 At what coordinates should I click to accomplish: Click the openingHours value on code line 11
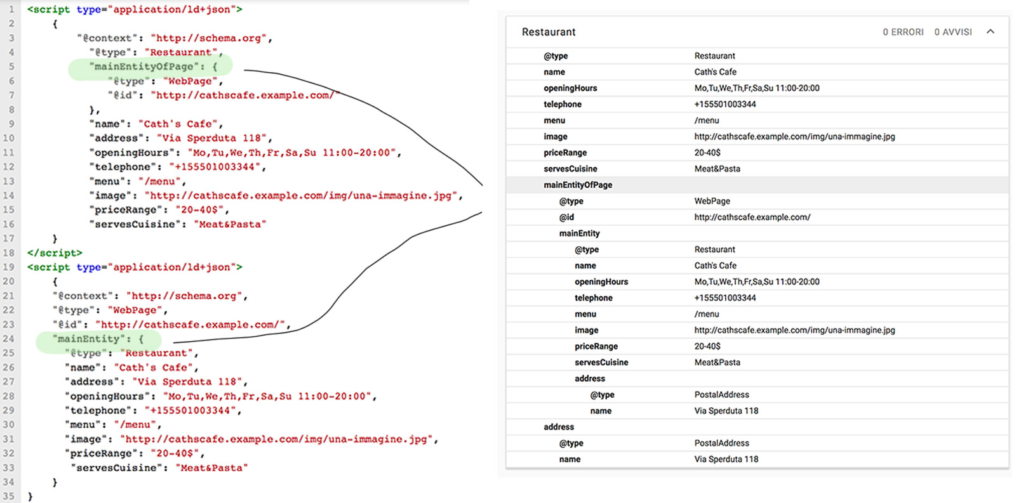click(292, 152)
